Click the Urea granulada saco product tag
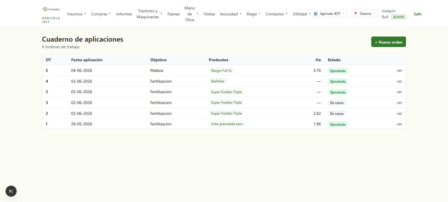Viewport: 448px width, 202px height. (x=227, y=124)
